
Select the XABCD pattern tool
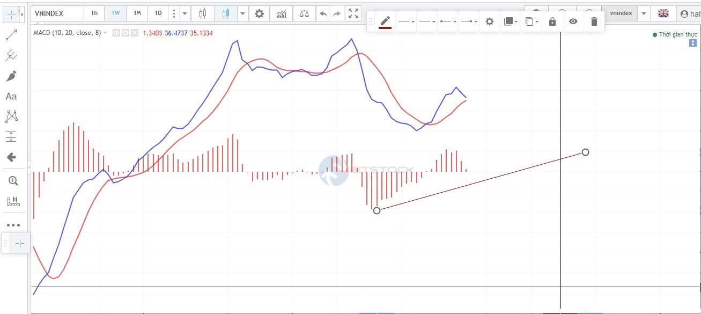click(x=11, y=116)
